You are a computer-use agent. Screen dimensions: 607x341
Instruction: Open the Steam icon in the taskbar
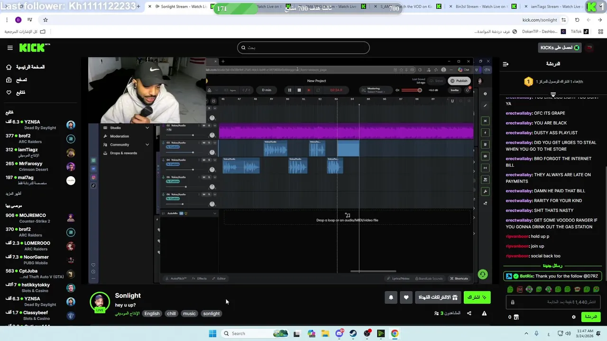pos(353,333)
